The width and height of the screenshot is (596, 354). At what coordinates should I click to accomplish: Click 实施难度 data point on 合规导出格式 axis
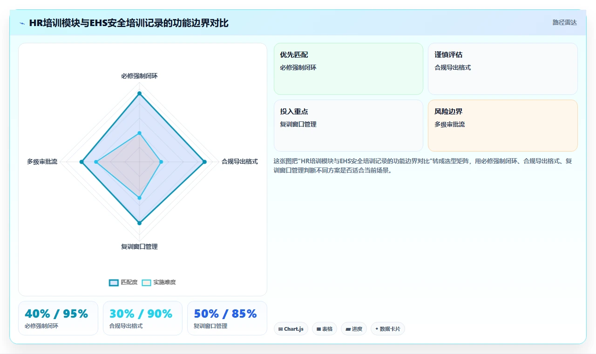click(161, 162)
